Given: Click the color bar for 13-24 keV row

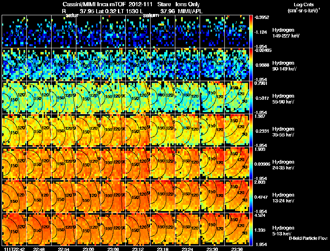Looking at the screenshot, I should [251, 197].
